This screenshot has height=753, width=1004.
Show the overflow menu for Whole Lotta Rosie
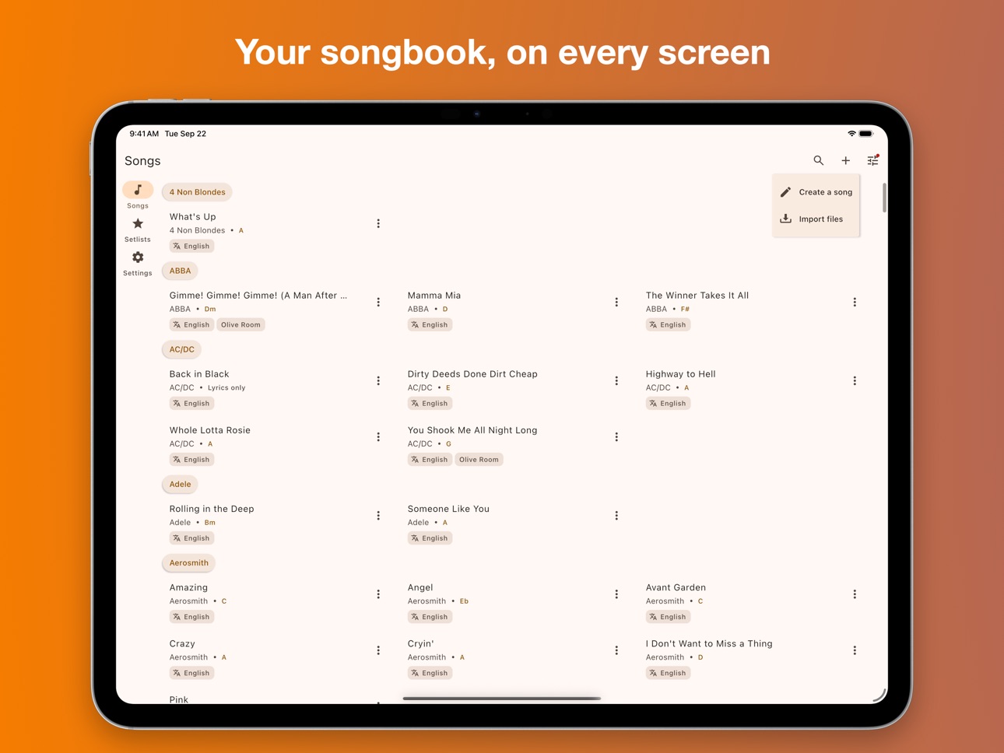(x=378, y=437)
